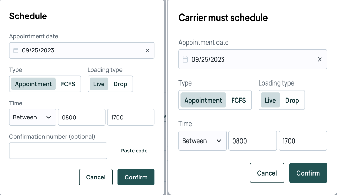Clear the Schedule appointment date with X
Image resolution: width=337 pixels, height=195 pixels.
147,50
